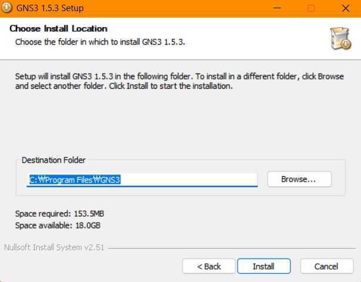Click the disabled maximize button

[x=311, y=8]
